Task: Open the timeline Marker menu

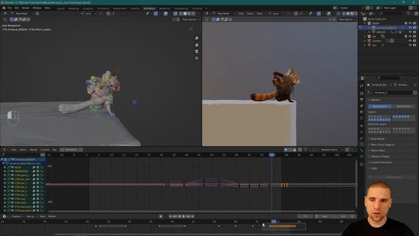Action: point(52,216)
